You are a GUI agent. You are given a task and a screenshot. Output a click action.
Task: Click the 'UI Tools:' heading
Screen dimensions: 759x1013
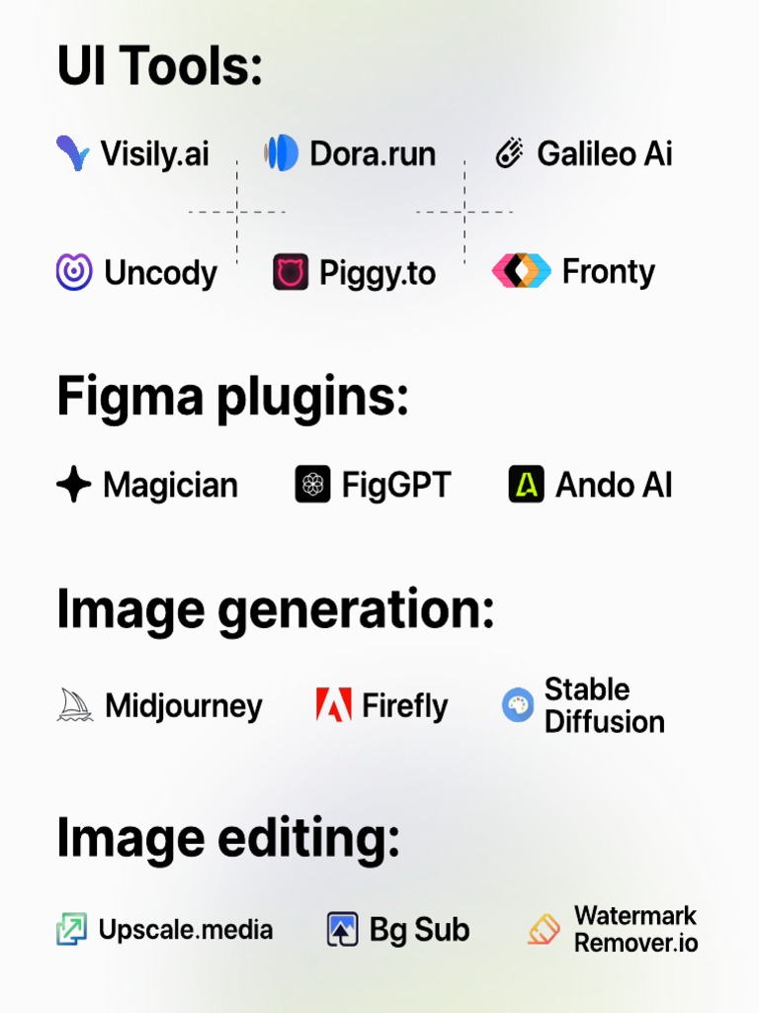click(x=160, y=66)
